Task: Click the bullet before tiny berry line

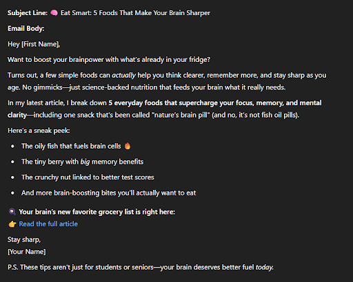Action: (12, 162)
